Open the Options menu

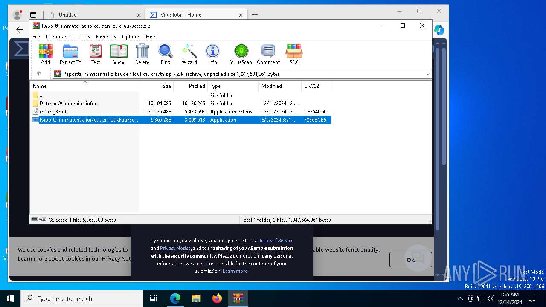point(131,37)
